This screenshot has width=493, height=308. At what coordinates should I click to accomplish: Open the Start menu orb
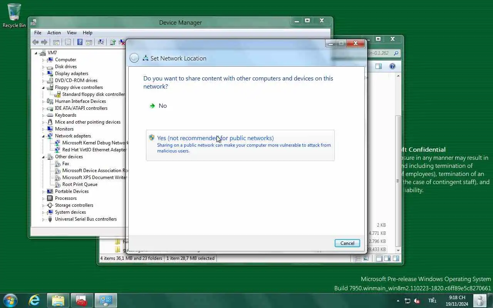point(10,300)
